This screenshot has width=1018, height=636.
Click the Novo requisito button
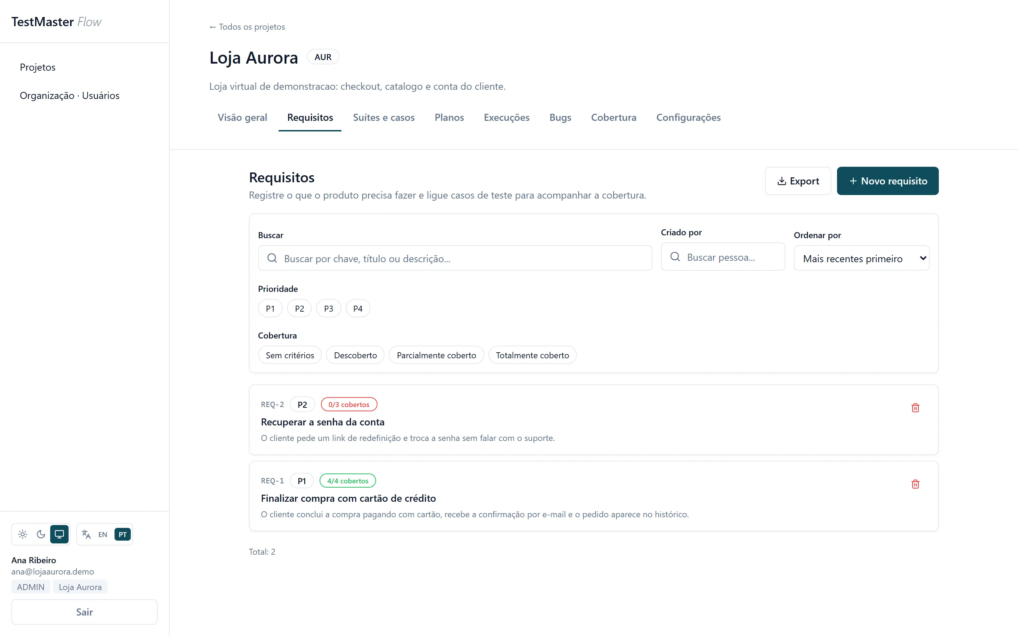click(x=888, y=181)
